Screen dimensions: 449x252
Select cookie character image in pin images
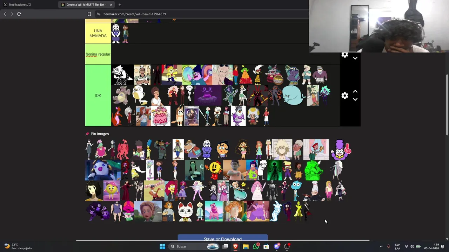(x=222, y=149)
